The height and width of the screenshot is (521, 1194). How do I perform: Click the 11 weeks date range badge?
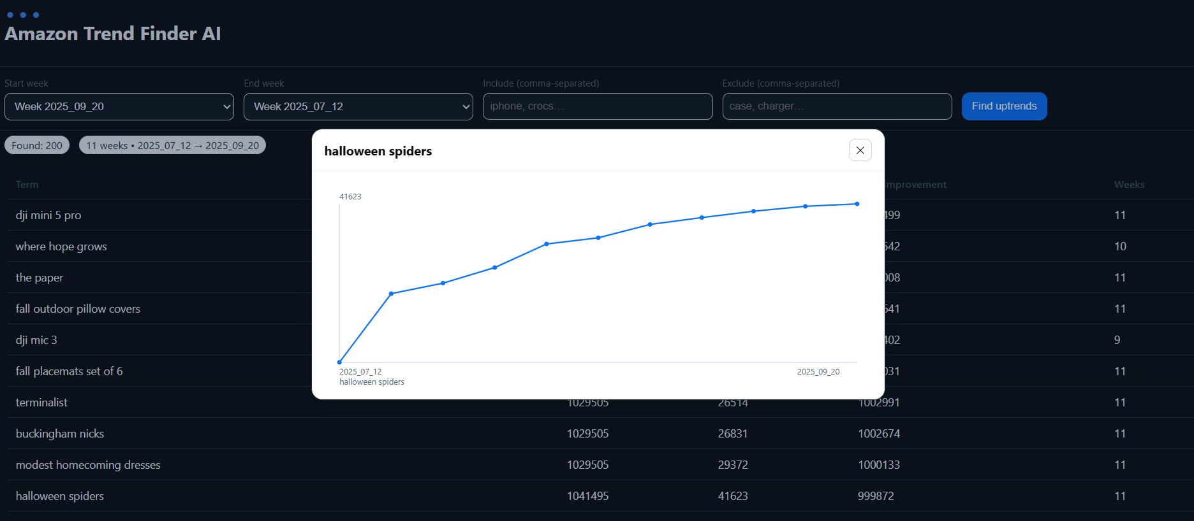click(172, 145)
